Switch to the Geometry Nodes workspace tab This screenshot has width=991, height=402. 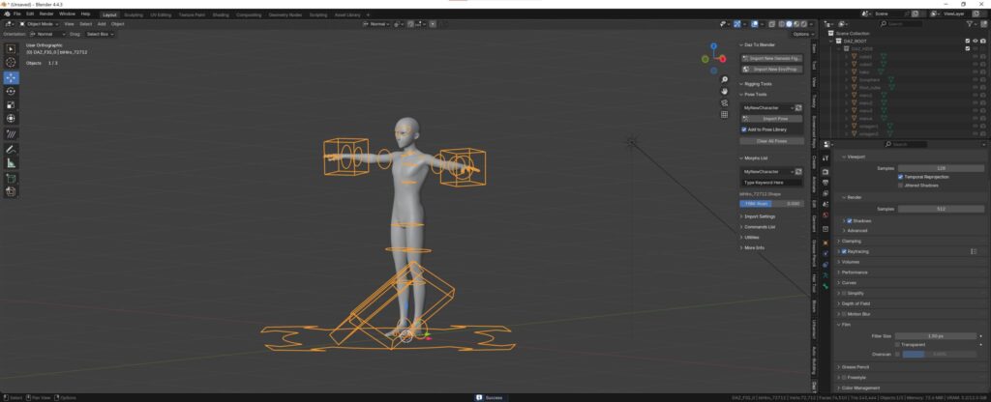pyautogui.click(x=285, y=14)
